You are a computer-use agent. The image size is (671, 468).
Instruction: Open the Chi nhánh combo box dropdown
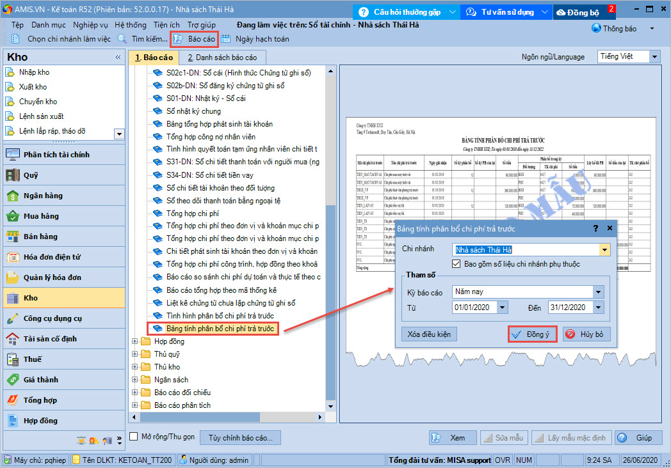click(x=604, y=250)
